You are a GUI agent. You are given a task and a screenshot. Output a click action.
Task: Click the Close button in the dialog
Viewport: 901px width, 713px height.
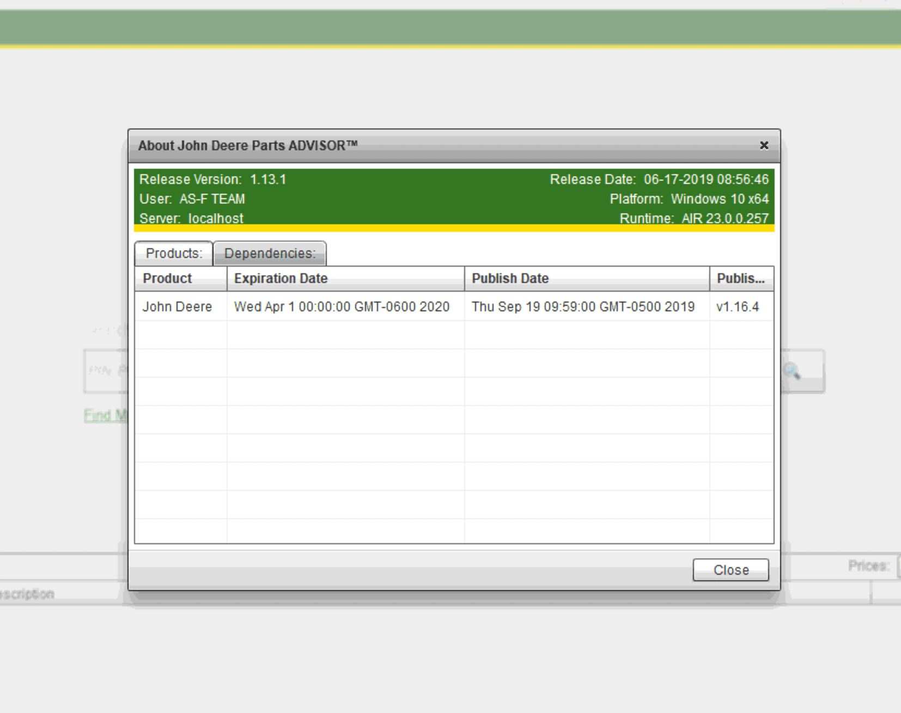click(x=730, y=570)
